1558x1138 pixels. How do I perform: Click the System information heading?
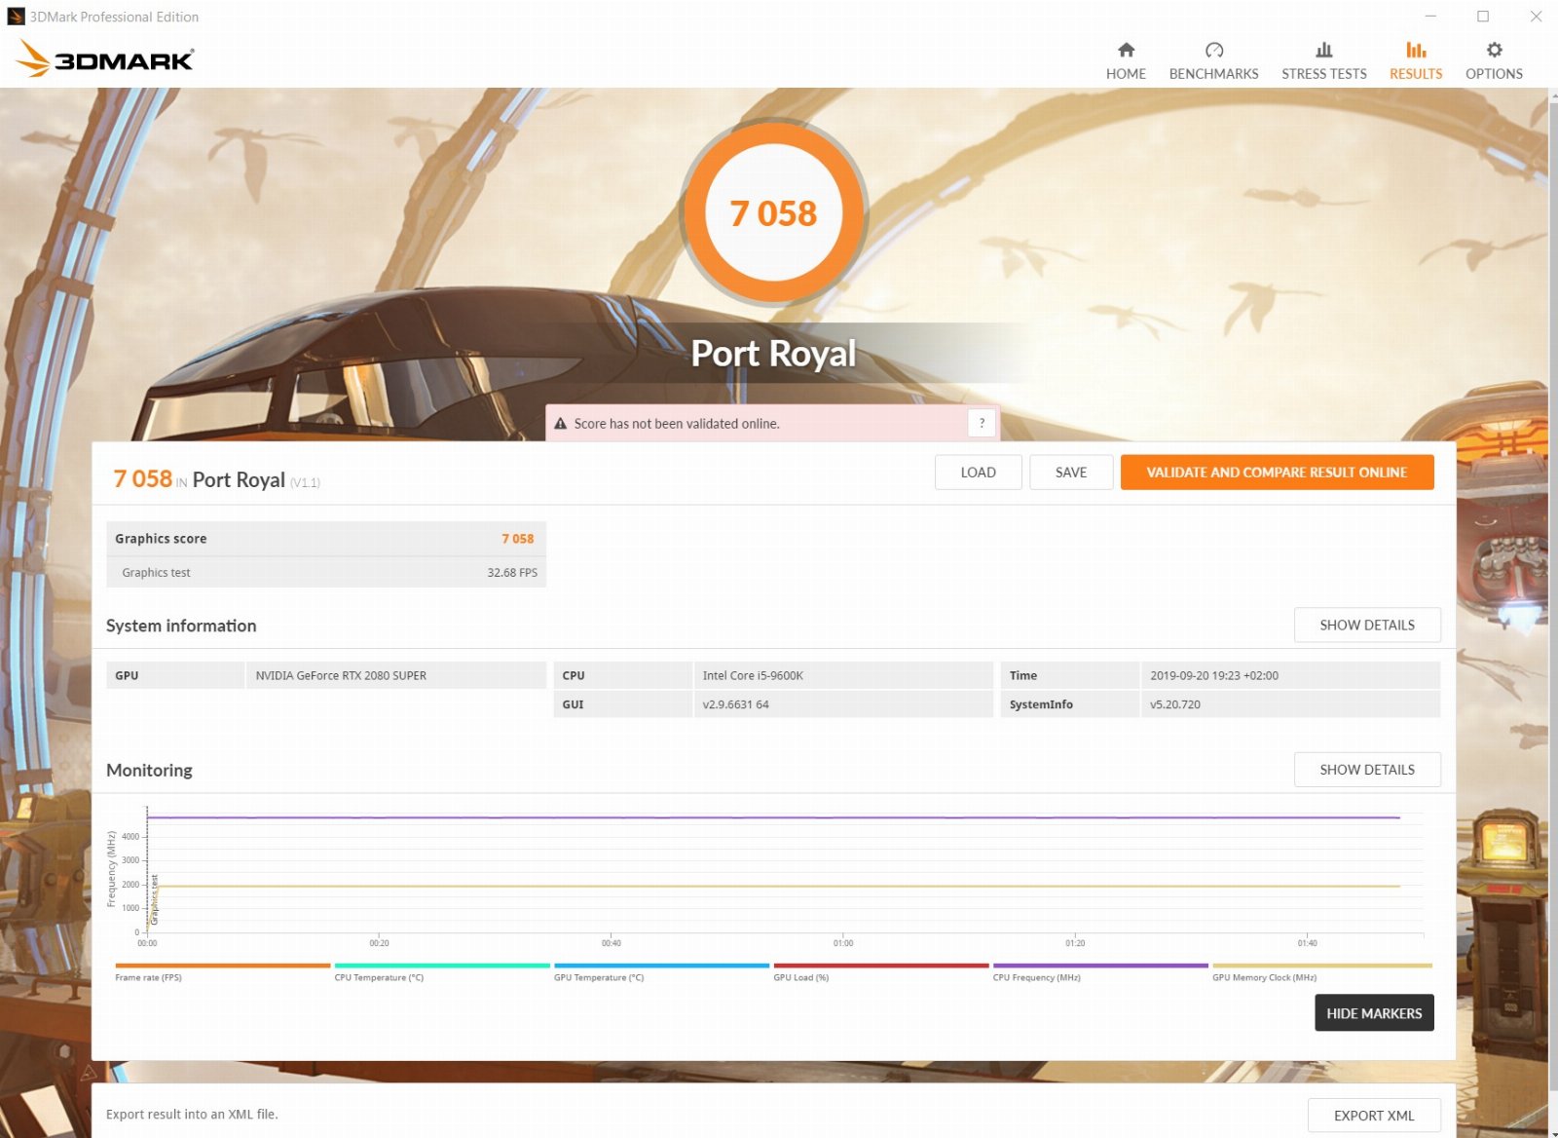coord(181,626)
